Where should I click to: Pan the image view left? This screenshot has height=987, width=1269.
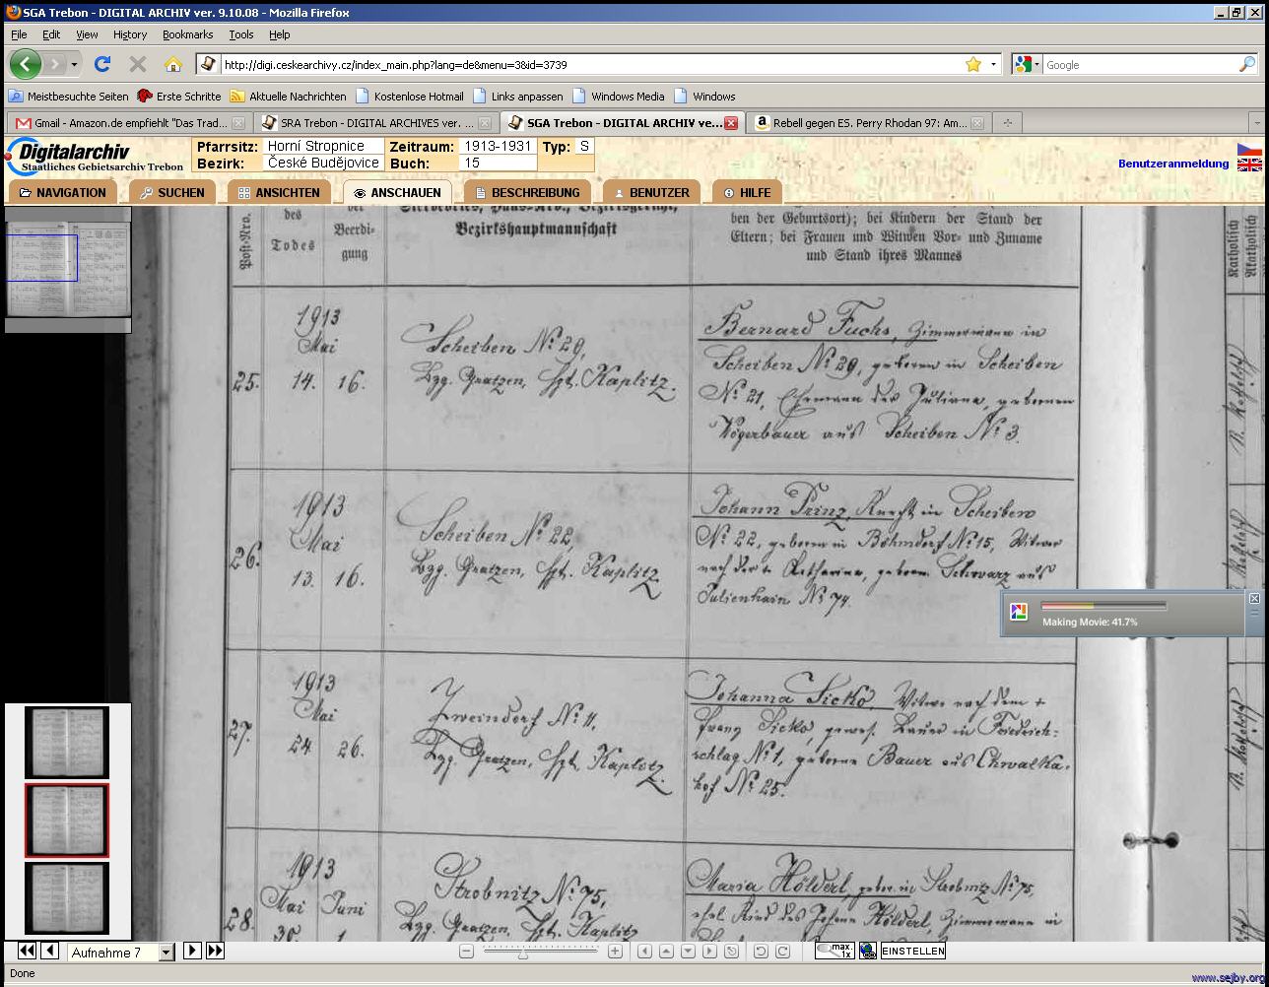point(644,951)
